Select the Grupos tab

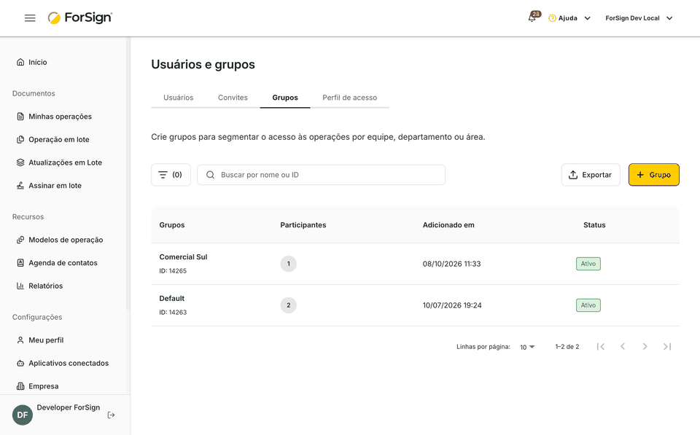[285, 98]
